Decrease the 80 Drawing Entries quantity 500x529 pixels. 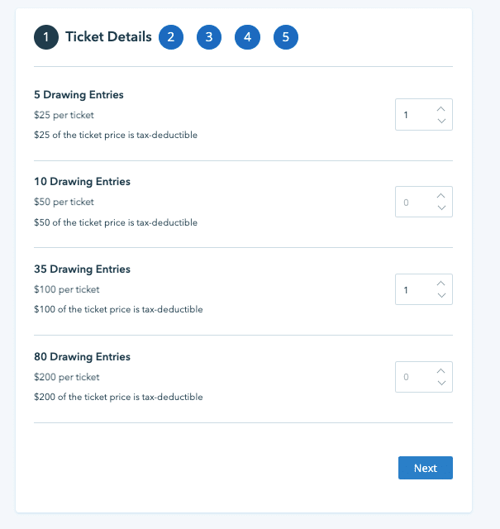pos(441,384)
